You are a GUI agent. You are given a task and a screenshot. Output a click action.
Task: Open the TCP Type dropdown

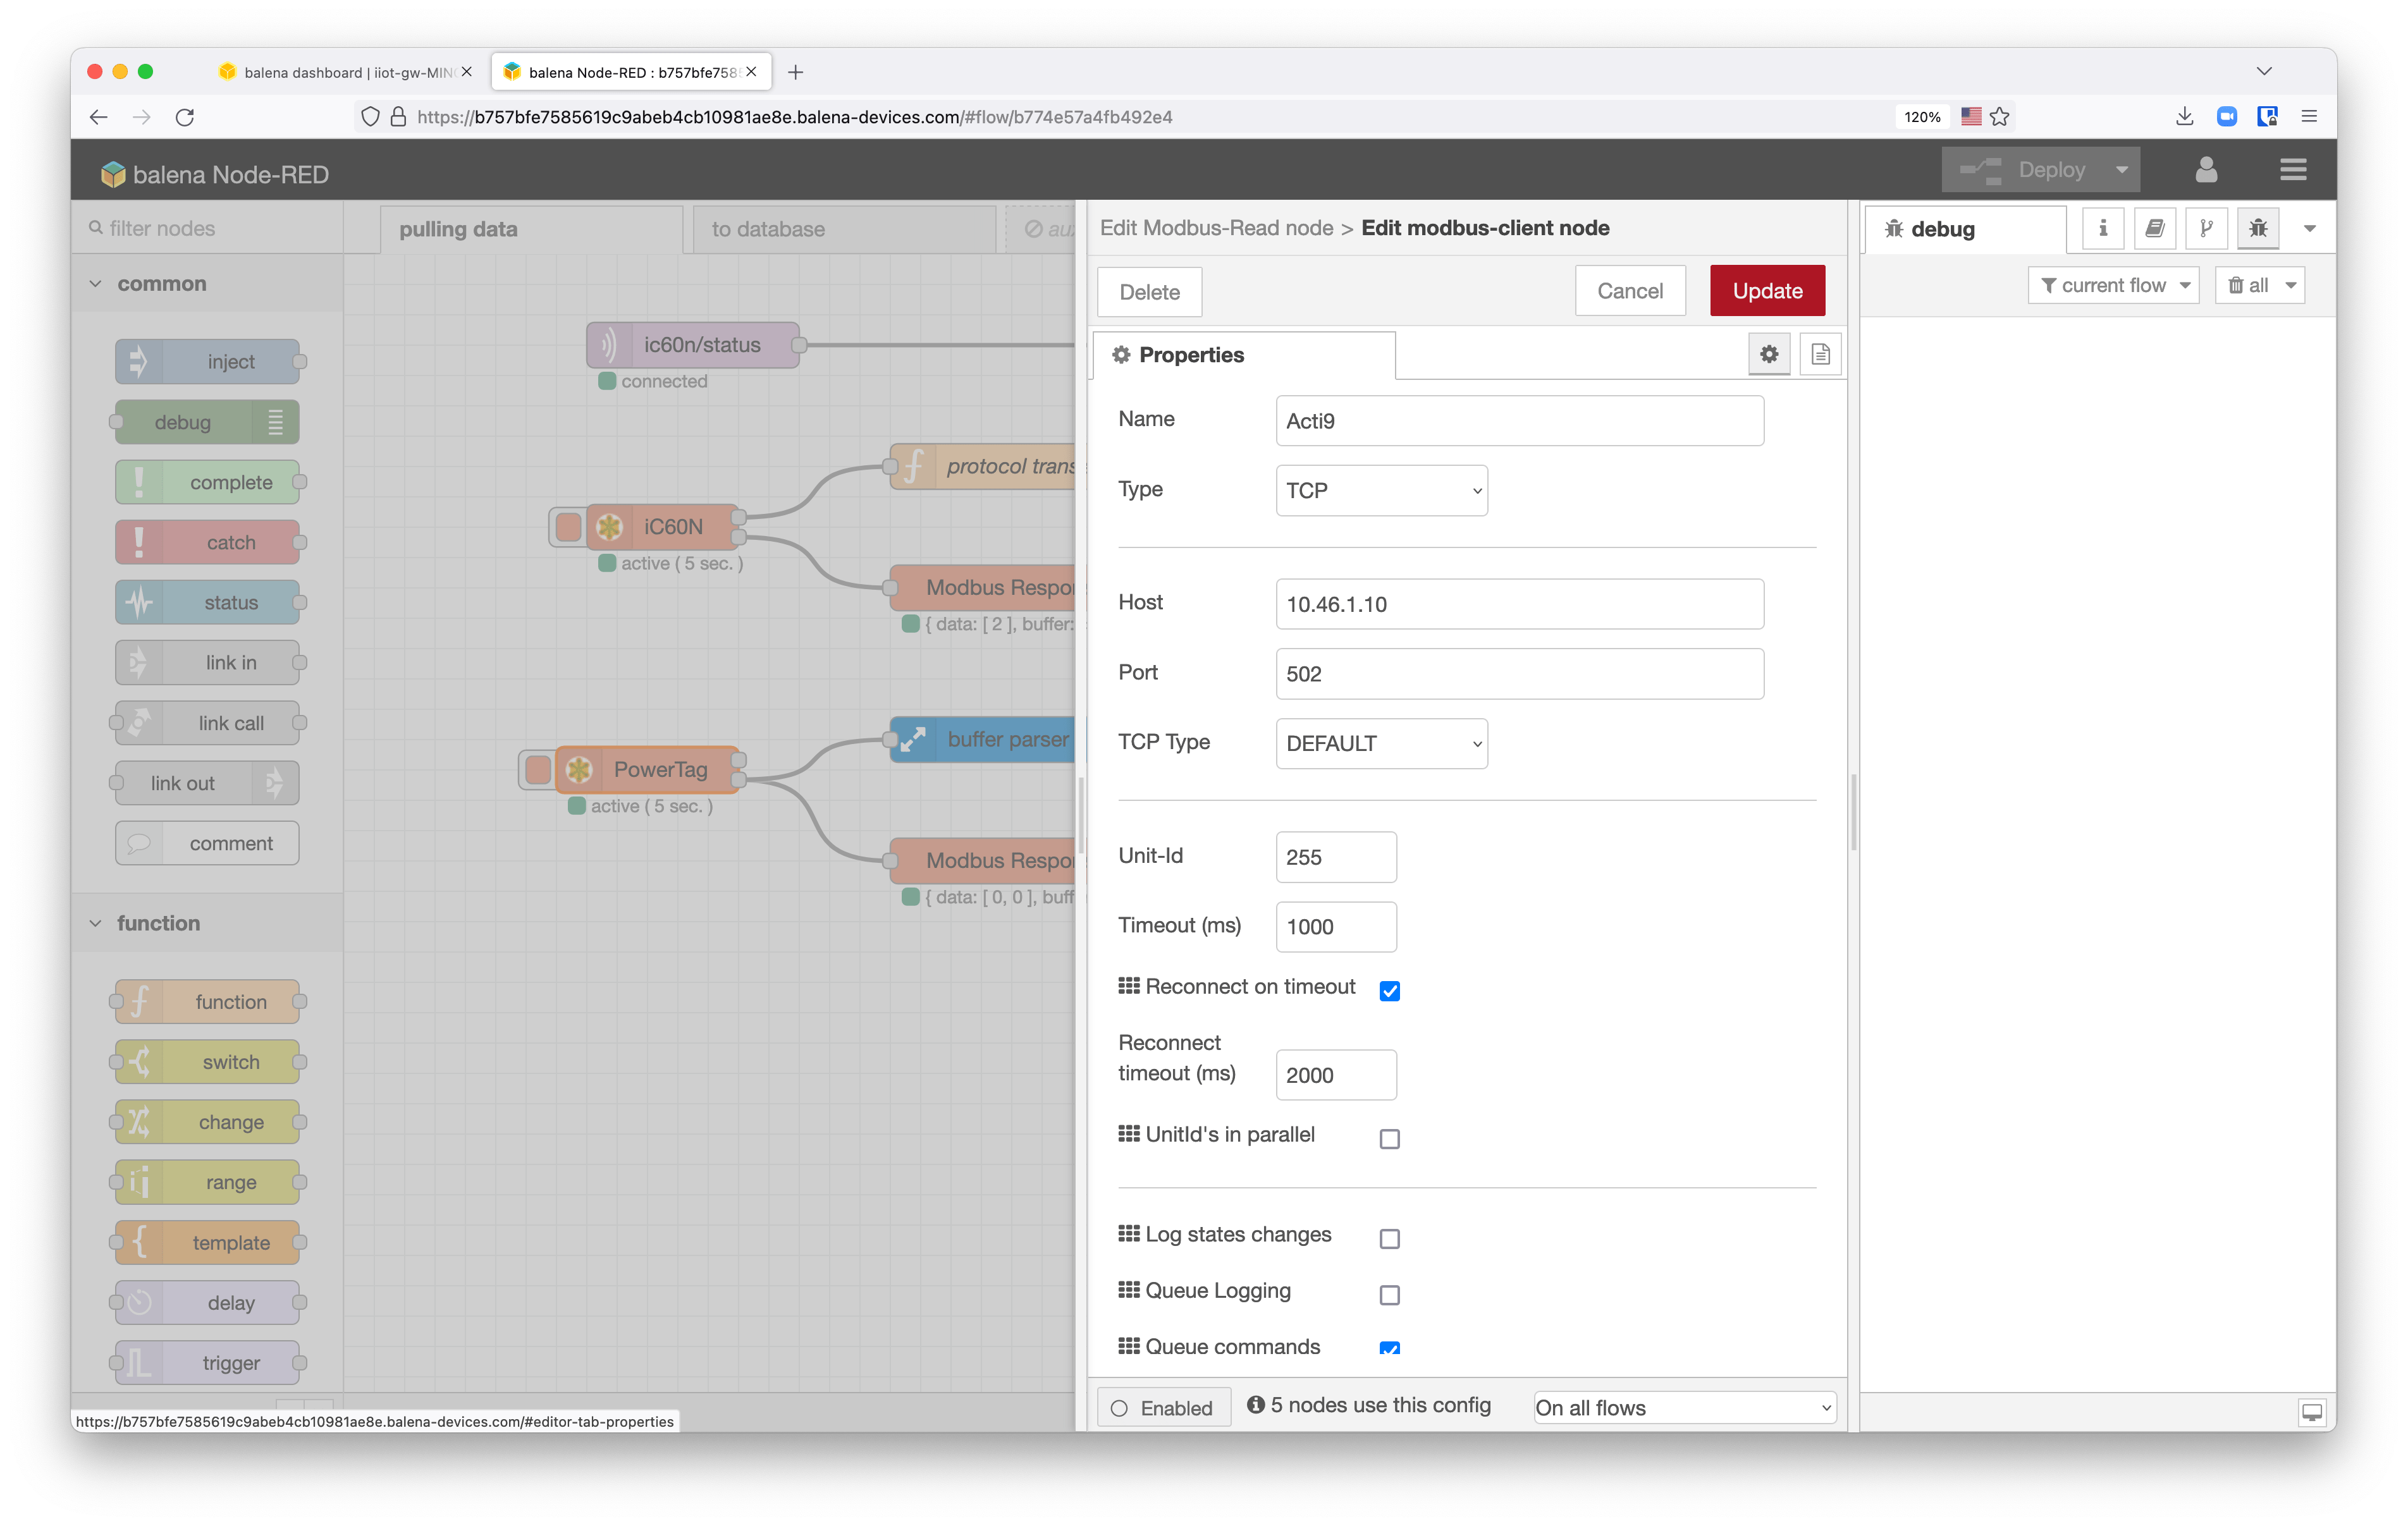[x=1381, y=743]
